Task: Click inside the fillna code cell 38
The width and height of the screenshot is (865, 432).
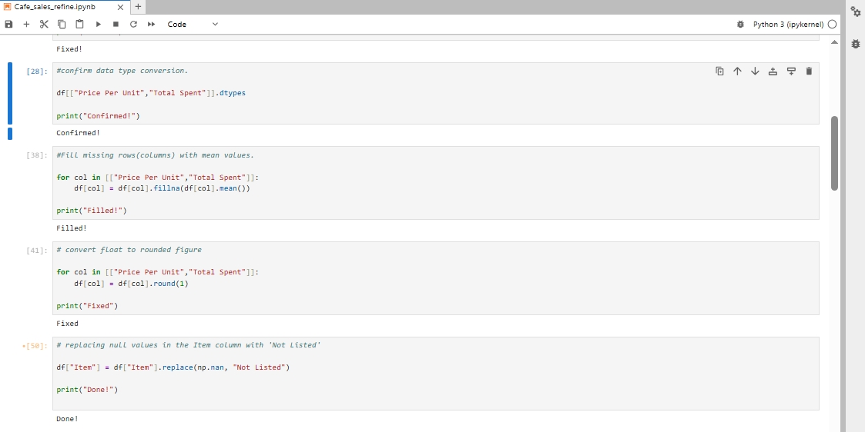Action: [x=436, y=183]
